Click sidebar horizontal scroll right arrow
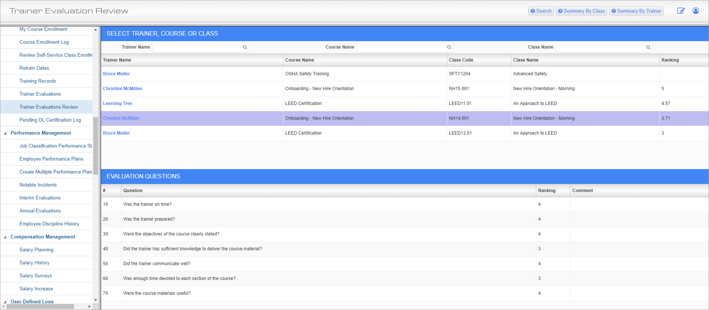Screen dimensions: 709x310 coord(89,306)
